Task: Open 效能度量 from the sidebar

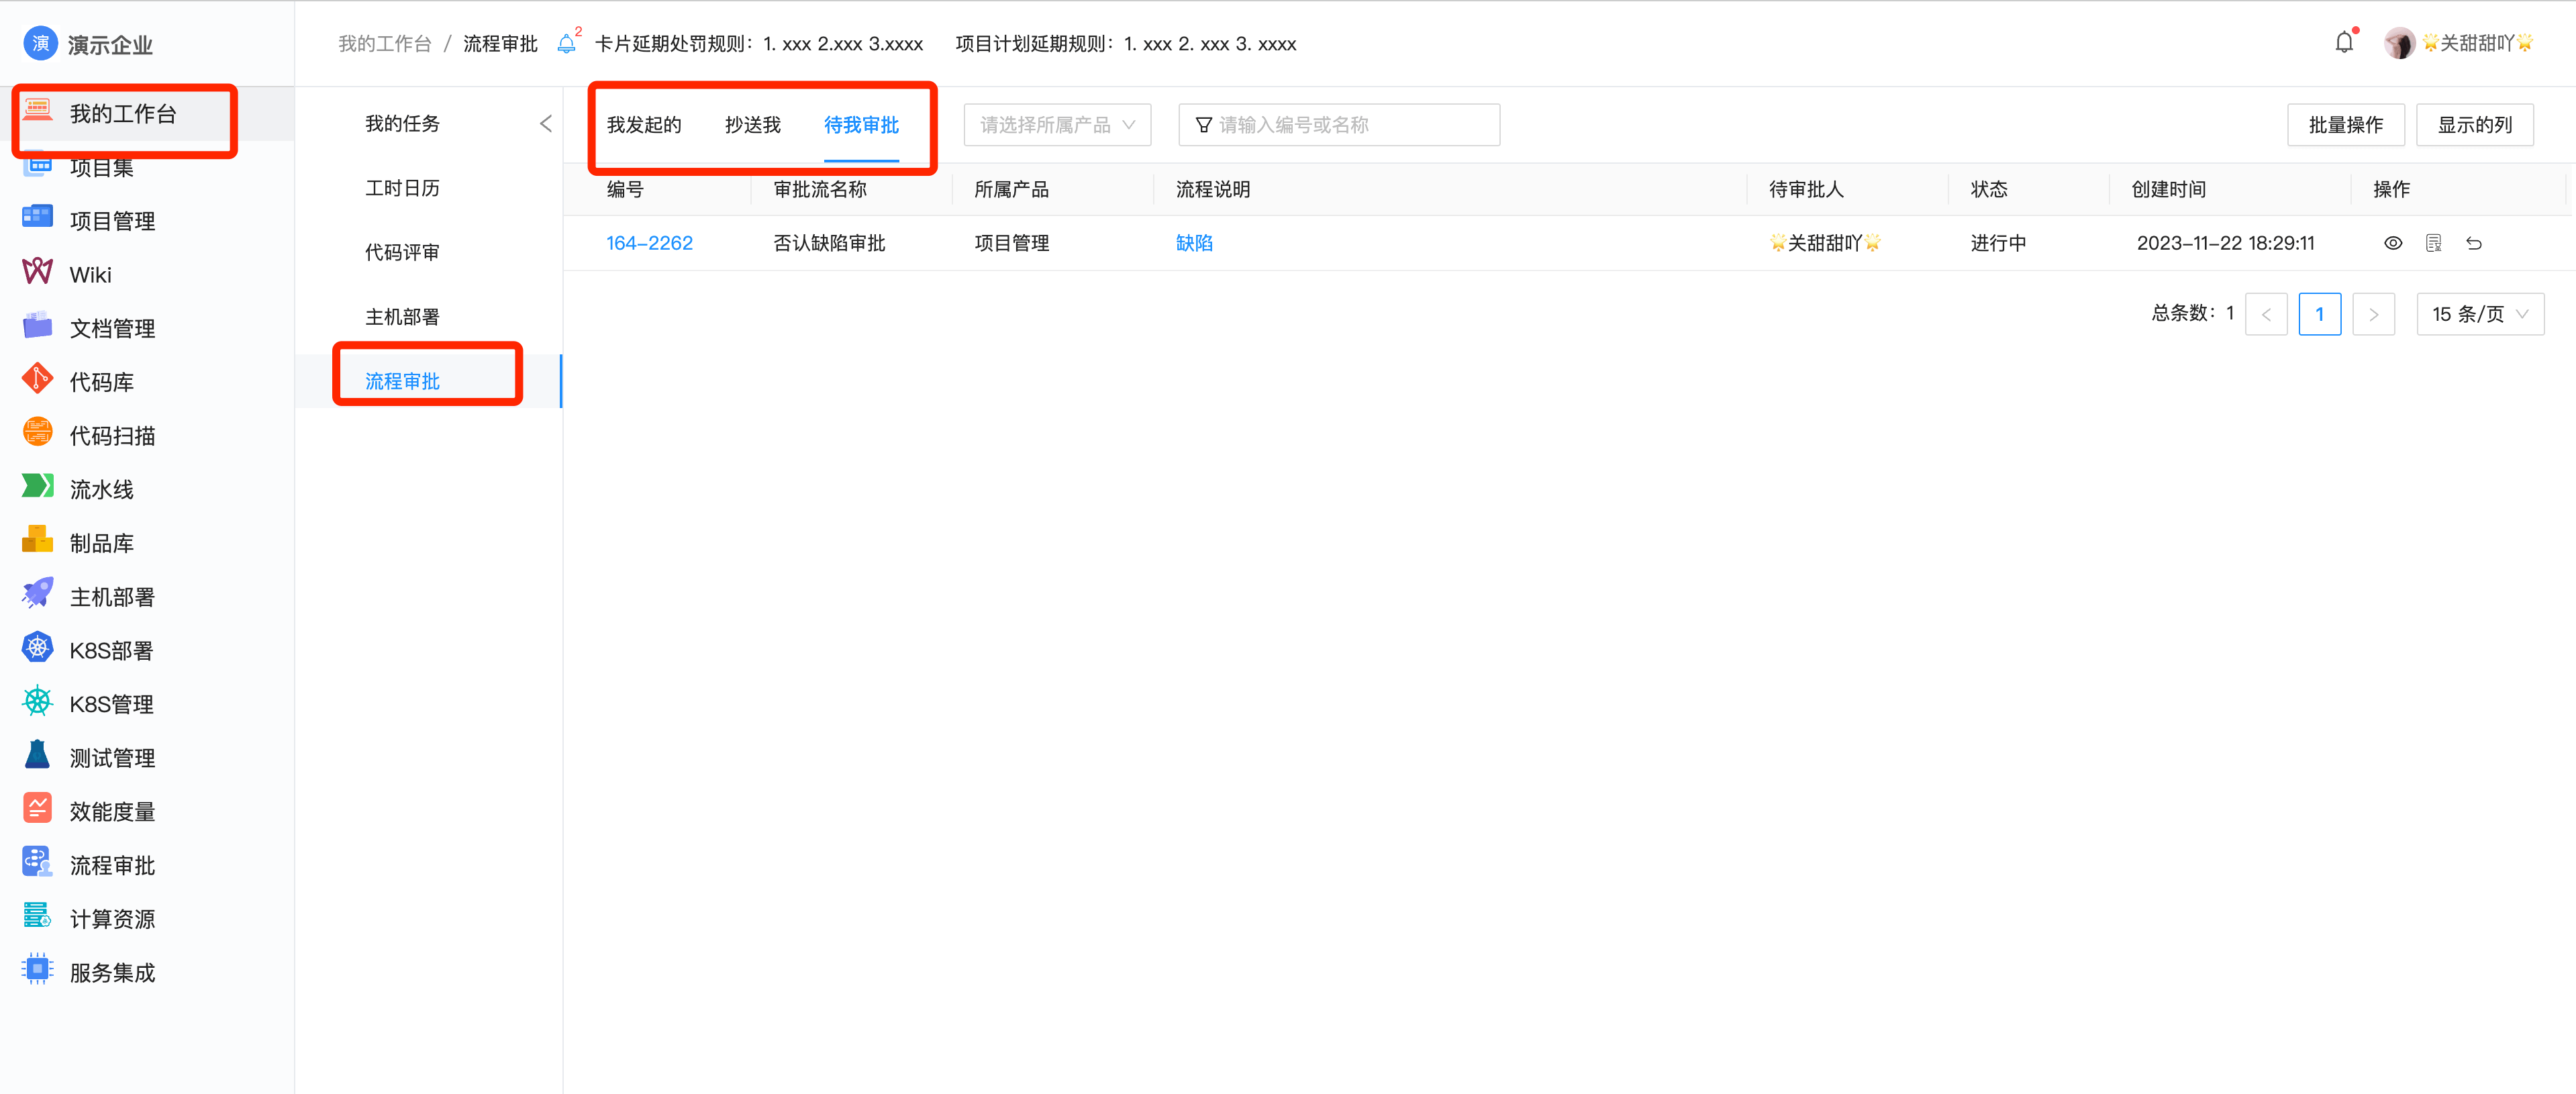Action: click(112, 811)
